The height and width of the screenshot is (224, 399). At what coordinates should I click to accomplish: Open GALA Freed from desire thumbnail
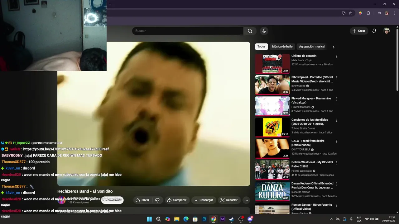pyautogui.click(x=272, y=149)
